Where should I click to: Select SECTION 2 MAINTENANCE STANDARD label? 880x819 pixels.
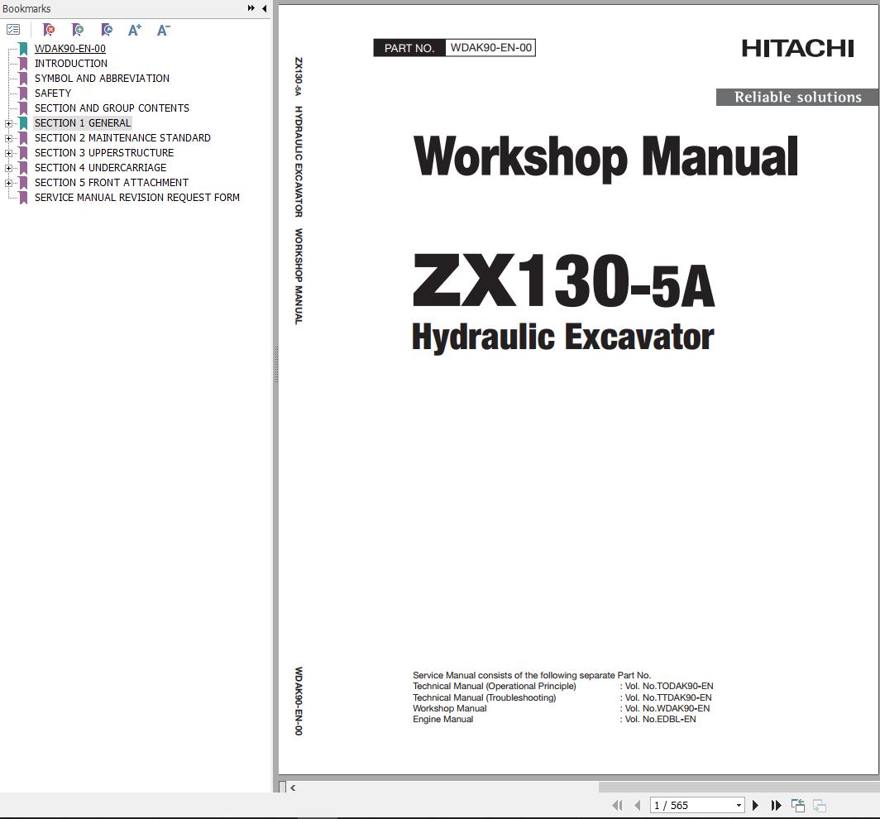click(122, 138)
